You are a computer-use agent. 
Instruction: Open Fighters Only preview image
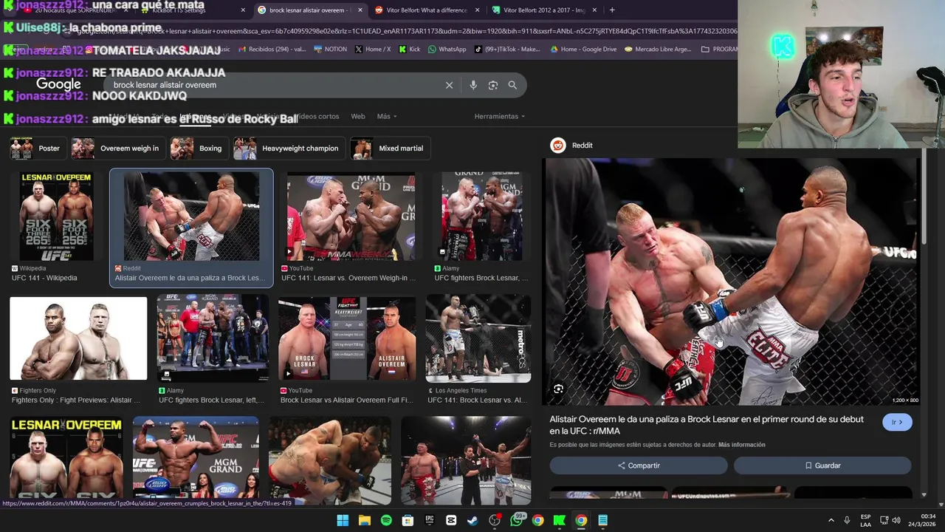(78, 338)
